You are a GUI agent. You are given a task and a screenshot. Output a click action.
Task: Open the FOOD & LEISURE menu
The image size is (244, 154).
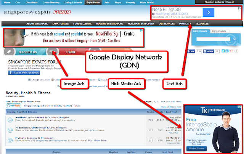82,24
